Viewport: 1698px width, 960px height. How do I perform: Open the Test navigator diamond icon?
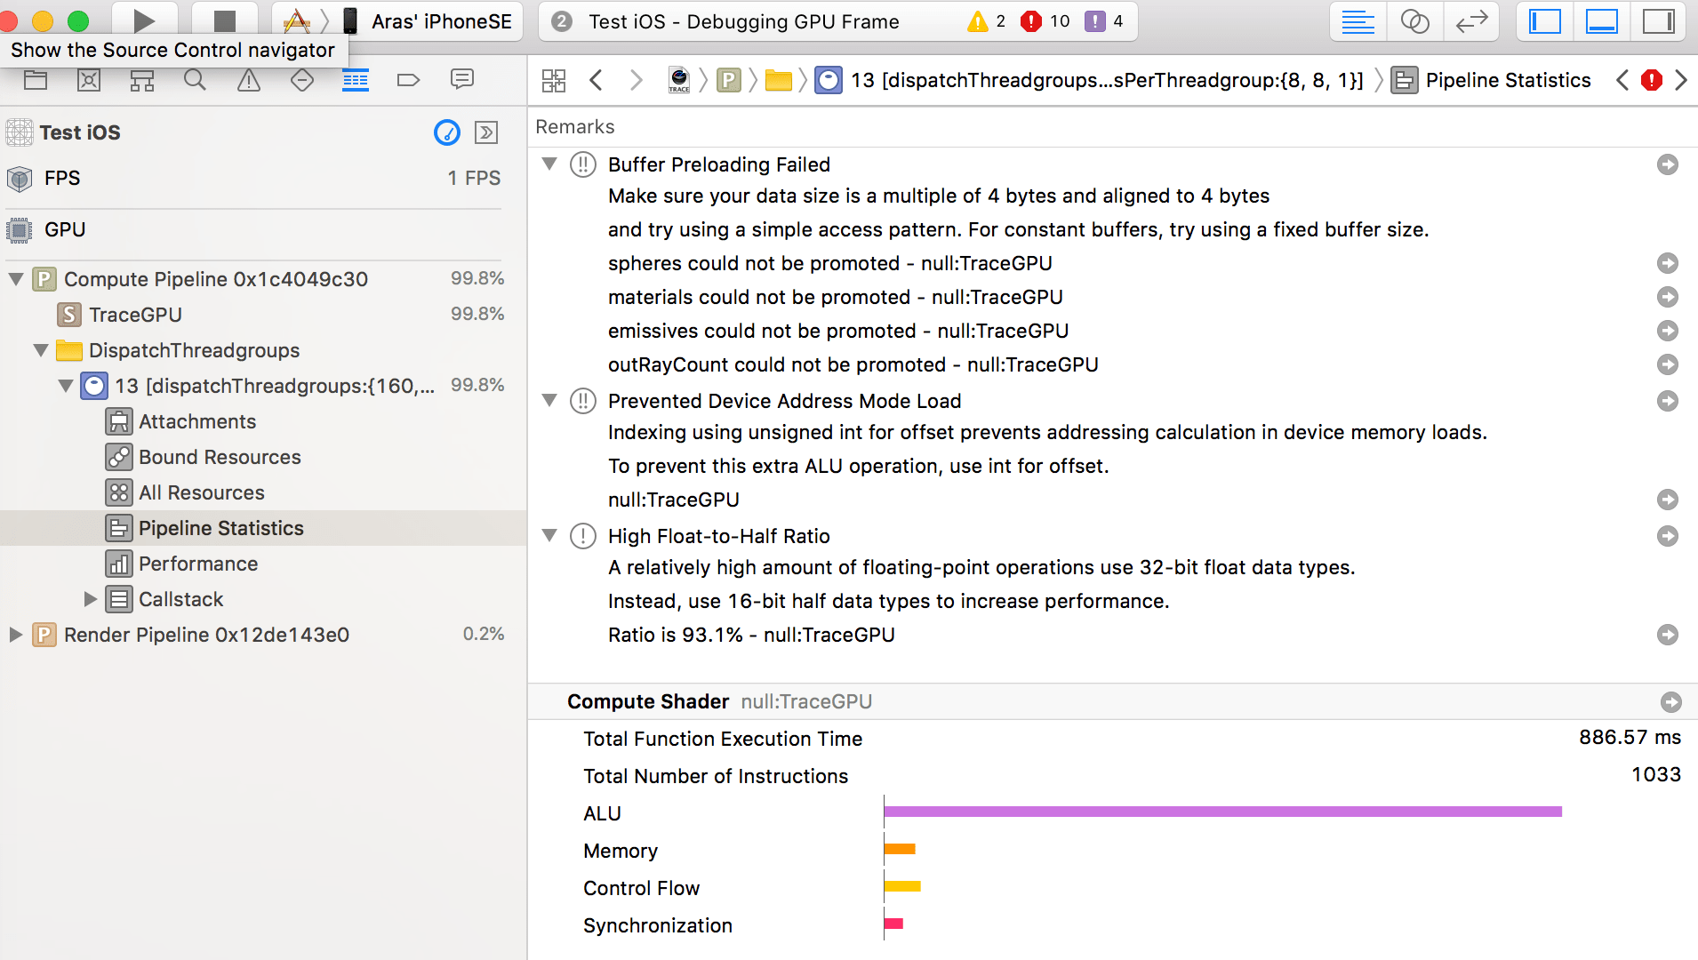pos(302,81)
